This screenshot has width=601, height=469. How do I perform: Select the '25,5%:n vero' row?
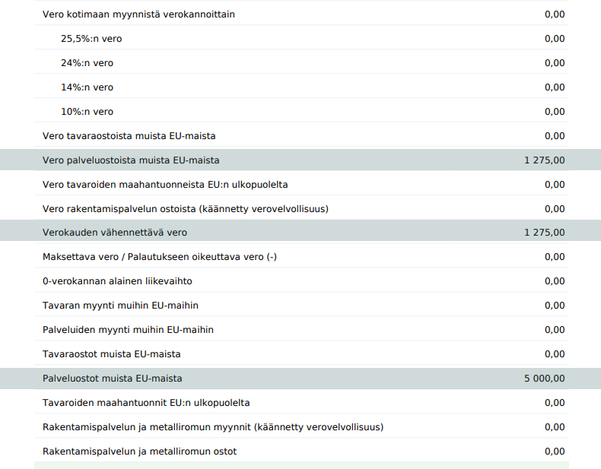tap(91, 39)
